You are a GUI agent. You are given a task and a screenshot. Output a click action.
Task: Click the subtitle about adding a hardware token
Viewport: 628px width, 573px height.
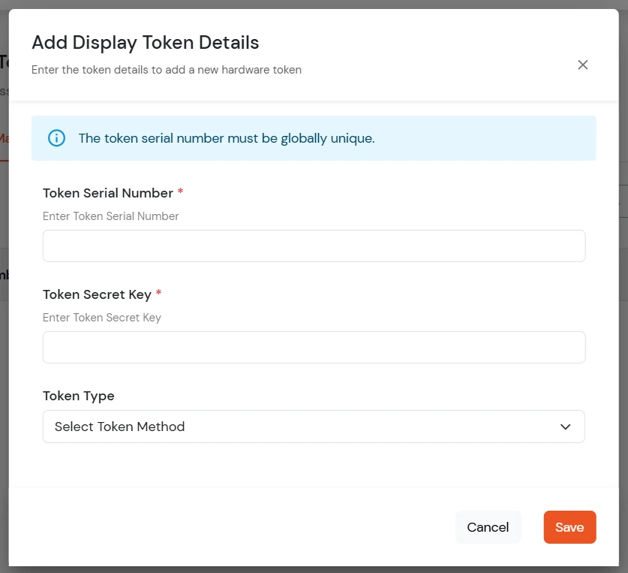(166, 70)
